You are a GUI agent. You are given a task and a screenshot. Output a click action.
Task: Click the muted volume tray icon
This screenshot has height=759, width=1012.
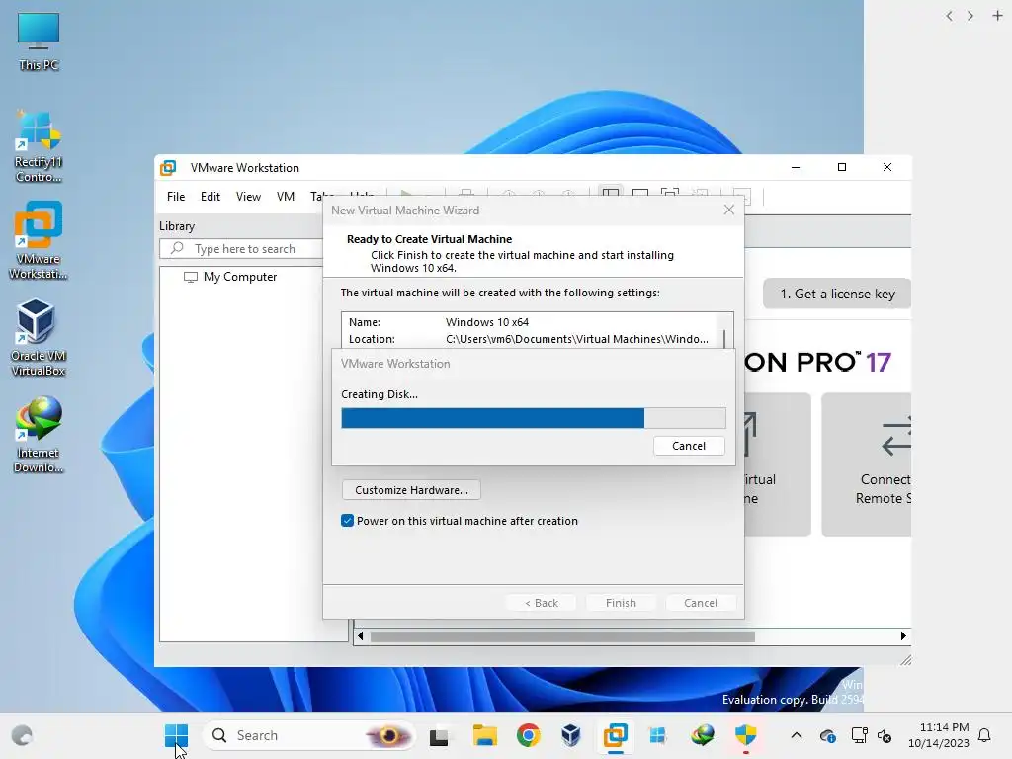point(885,735)
